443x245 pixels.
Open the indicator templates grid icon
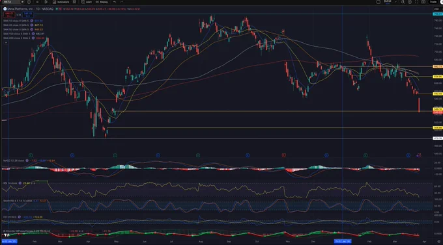point(74,2)
